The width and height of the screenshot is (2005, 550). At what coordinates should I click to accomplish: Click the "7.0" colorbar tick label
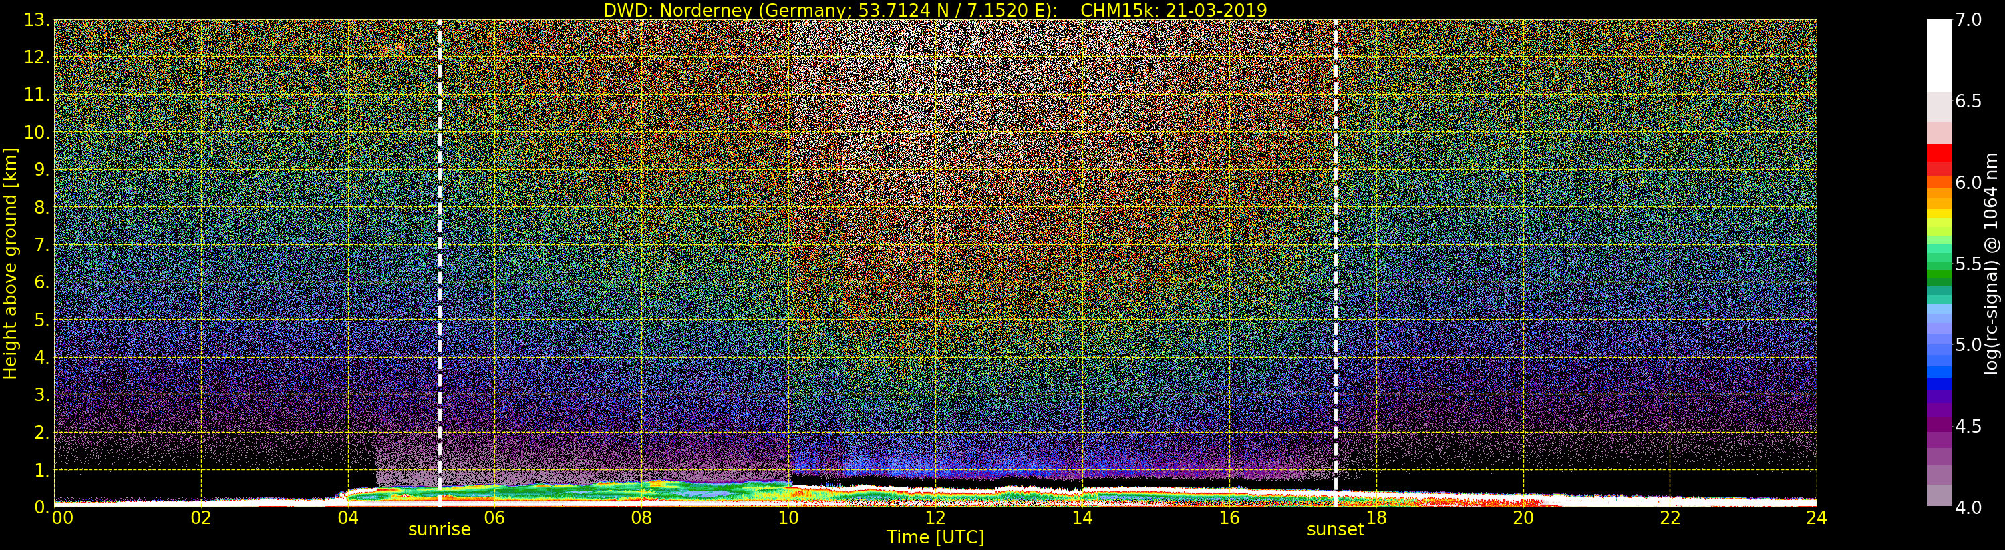tap(1968, 20)
